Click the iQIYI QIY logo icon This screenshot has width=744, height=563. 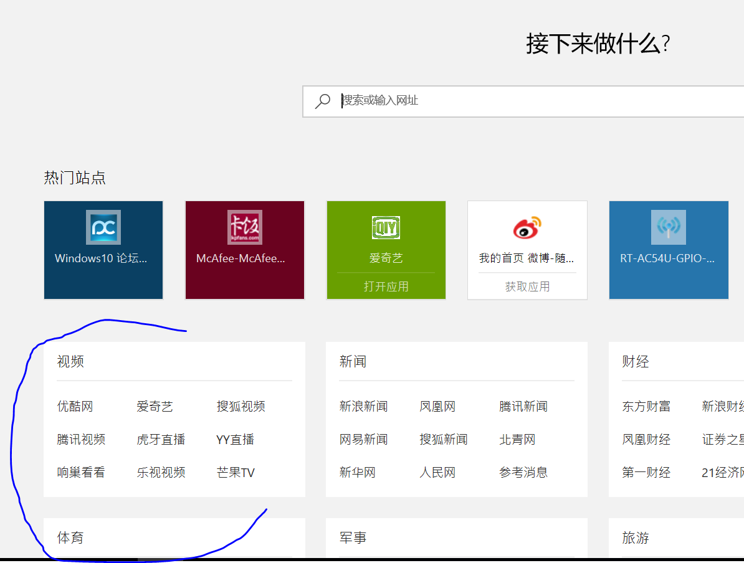(x=386, y=227)
